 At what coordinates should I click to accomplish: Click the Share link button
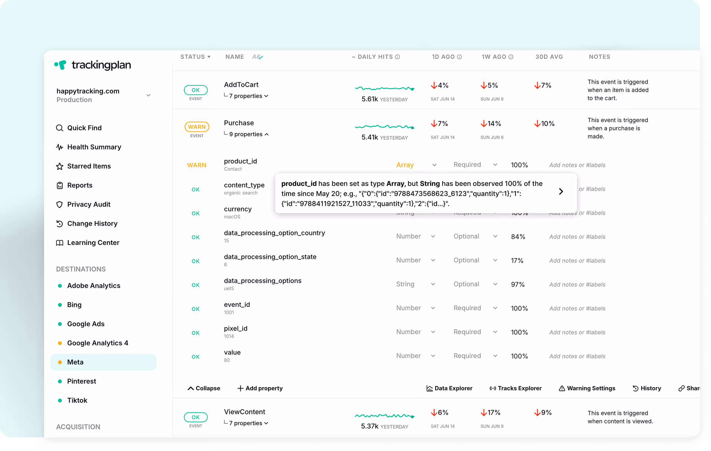(x=689, y=388)
